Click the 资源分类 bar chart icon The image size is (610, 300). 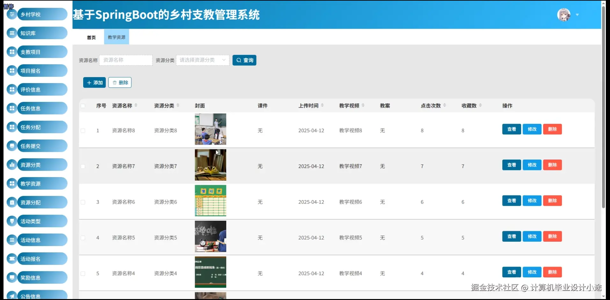12,165
